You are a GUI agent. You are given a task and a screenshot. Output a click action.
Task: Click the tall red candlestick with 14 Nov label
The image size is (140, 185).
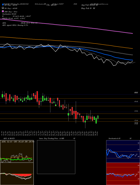[x=37, y=96]
